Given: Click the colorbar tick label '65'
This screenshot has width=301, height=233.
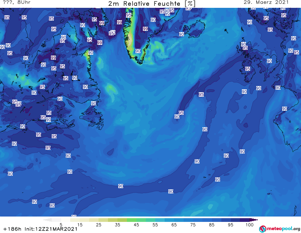Looking at the screenshot, I should coord(174,225).
